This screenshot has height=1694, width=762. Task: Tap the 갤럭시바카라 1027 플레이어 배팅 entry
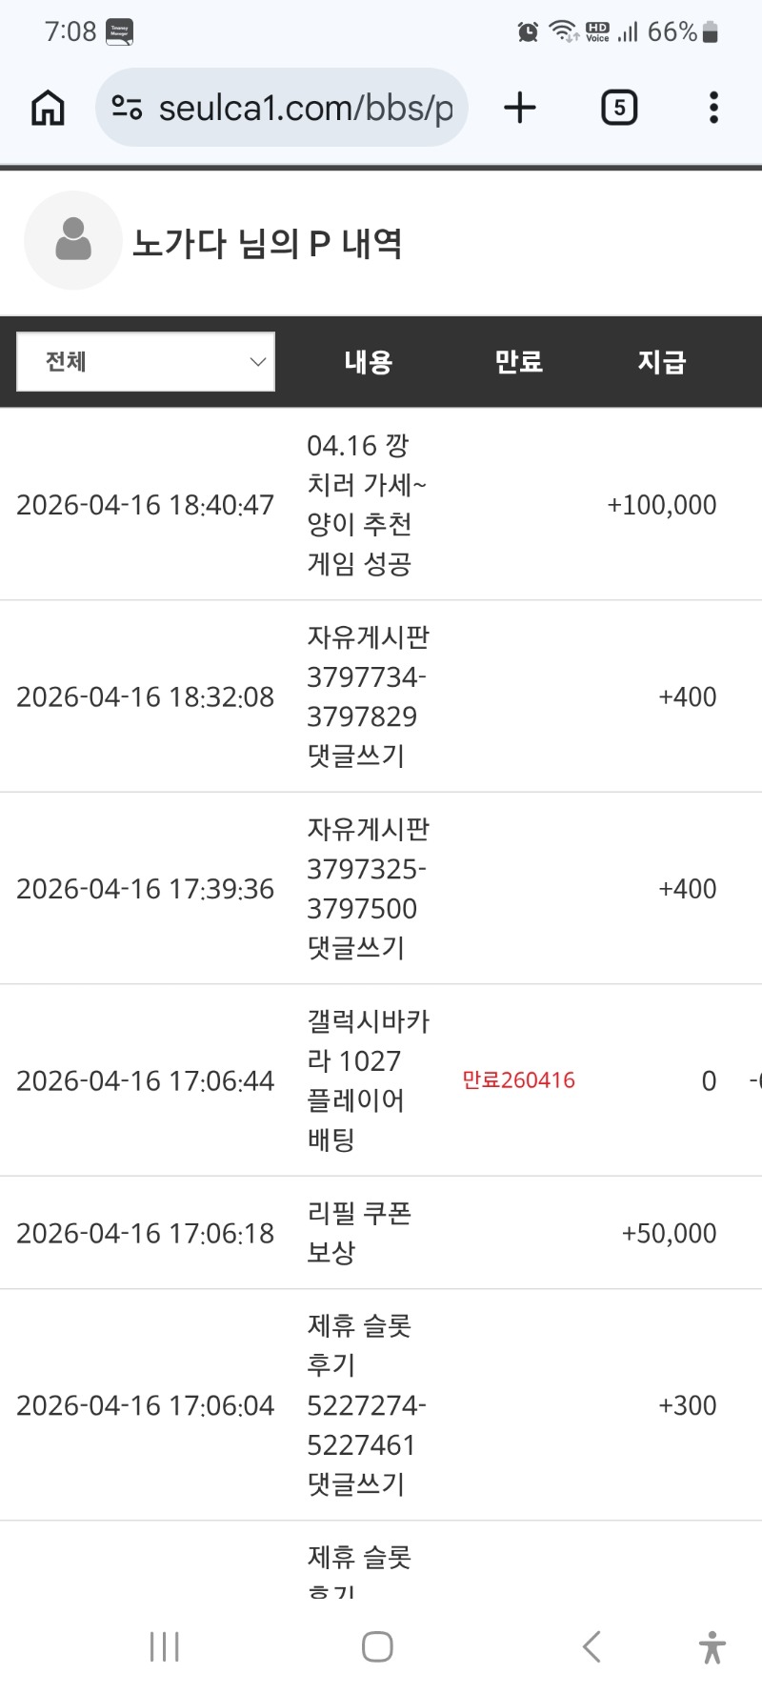coord(367,1079)
